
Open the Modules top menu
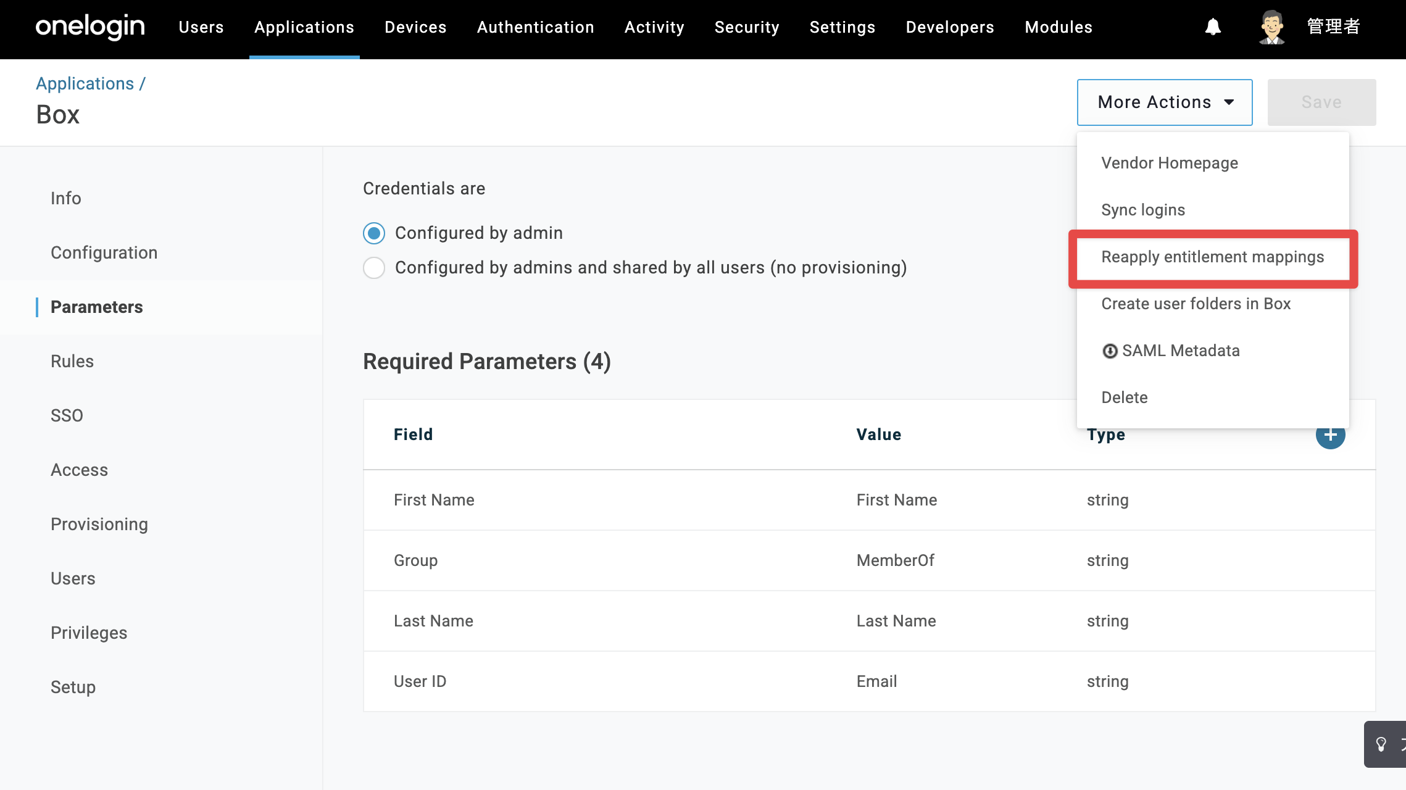tap(1059, 27)
